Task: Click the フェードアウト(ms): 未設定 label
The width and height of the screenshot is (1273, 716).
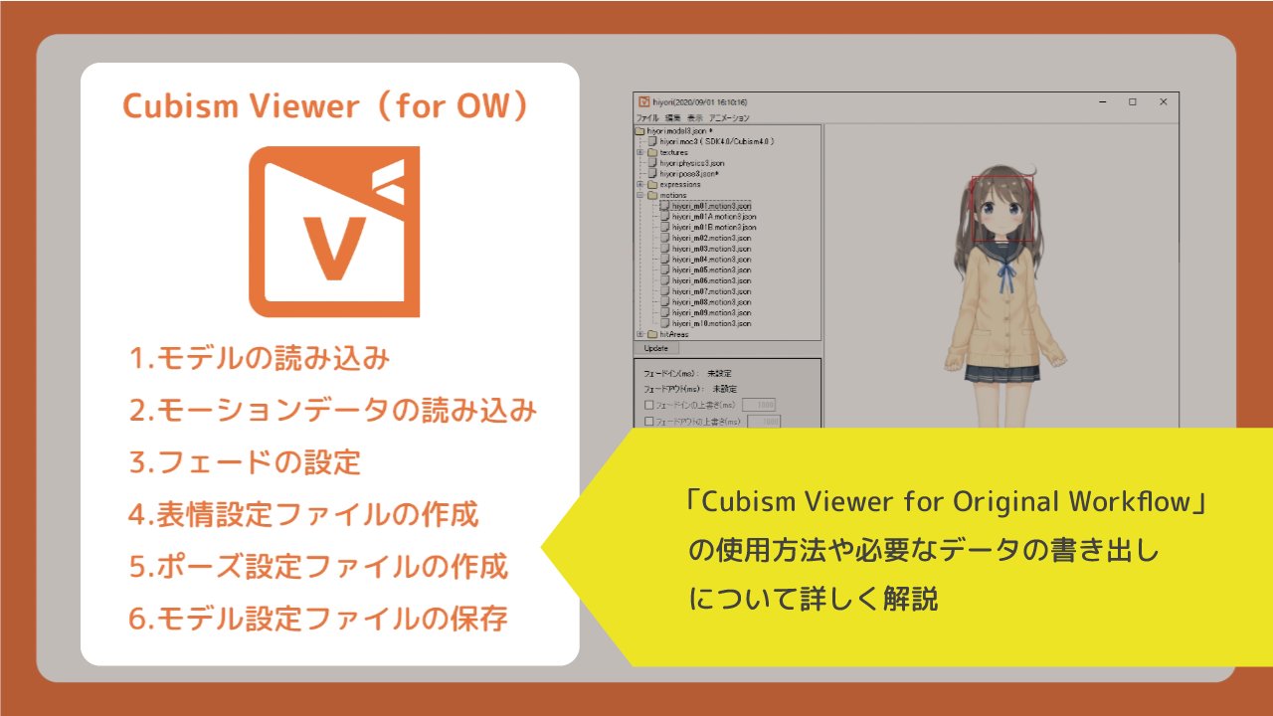Action: click(690, 389)
